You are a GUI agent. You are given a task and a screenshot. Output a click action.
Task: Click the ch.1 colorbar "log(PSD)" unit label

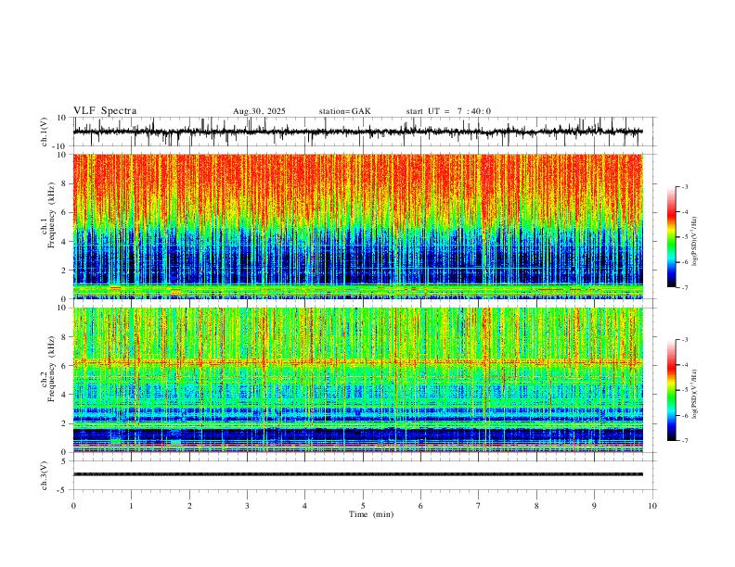pos(695,242)
